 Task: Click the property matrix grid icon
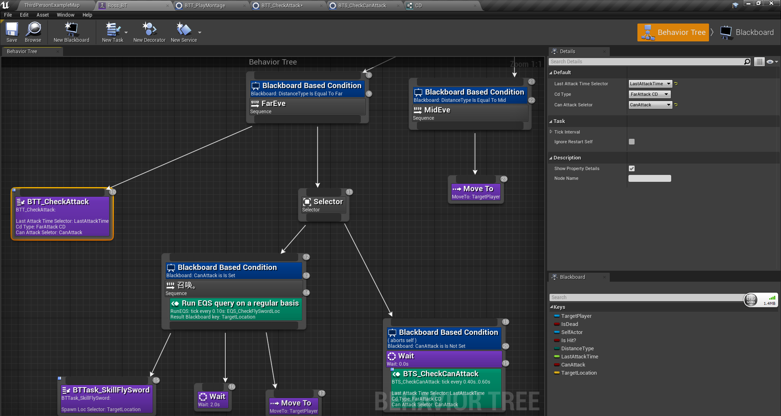pos(759,61)
